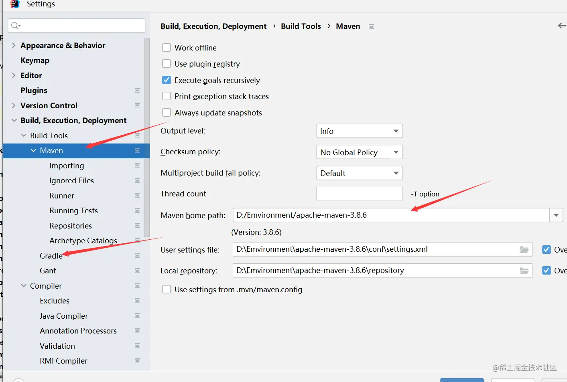The height and width of the screenshot is (382, 567).
Task: Click the project-scope icon on the Gant row
Action: tap(138, 271)
